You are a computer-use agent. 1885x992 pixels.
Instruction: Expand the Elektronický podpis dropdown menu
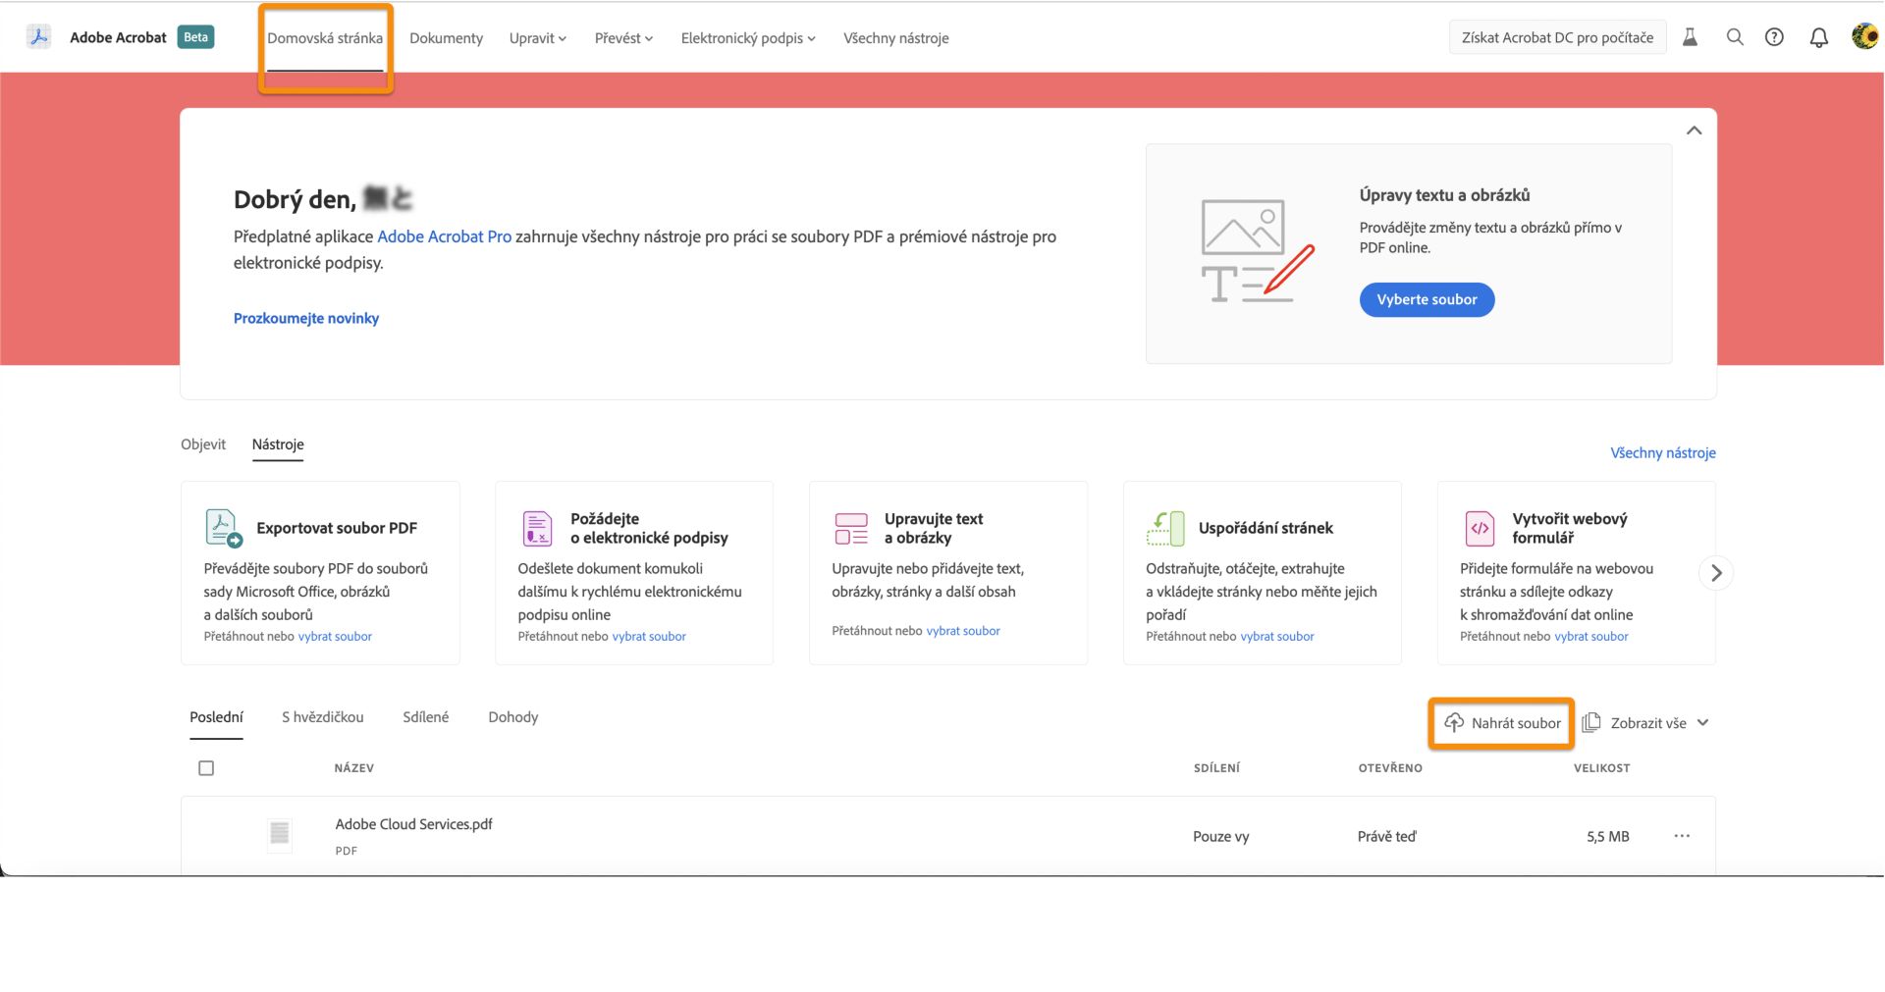pyautogui.click(x=748, y=38)
